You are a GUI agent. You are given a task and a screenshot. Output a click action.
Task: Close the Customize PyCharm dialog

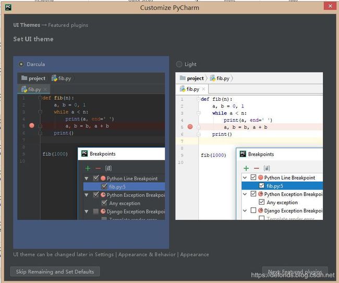tap(330, 6)
